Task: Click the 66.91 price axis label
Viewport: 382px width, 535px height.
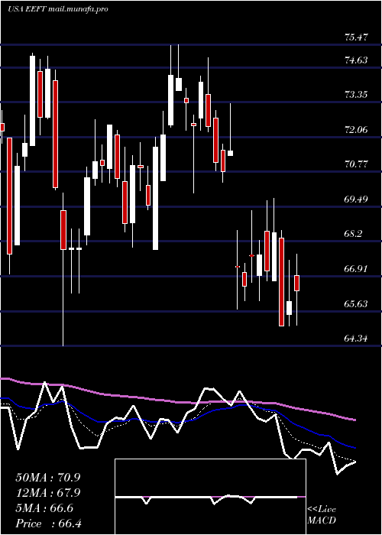Action: (356, 269)
